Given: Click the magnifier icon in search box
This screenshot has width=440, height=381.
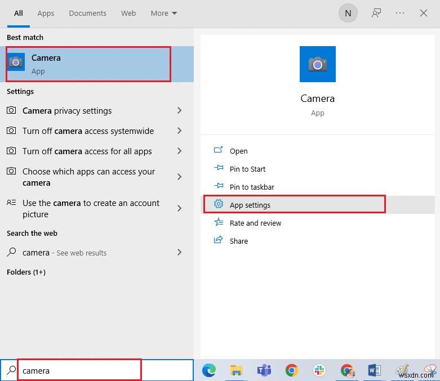Looking at the screenshot, I should tap(11, 370).
